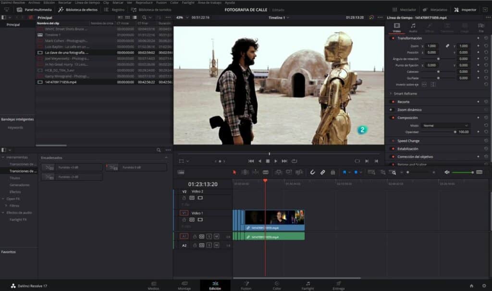Open Registro index panel

(x=114, y=10)
